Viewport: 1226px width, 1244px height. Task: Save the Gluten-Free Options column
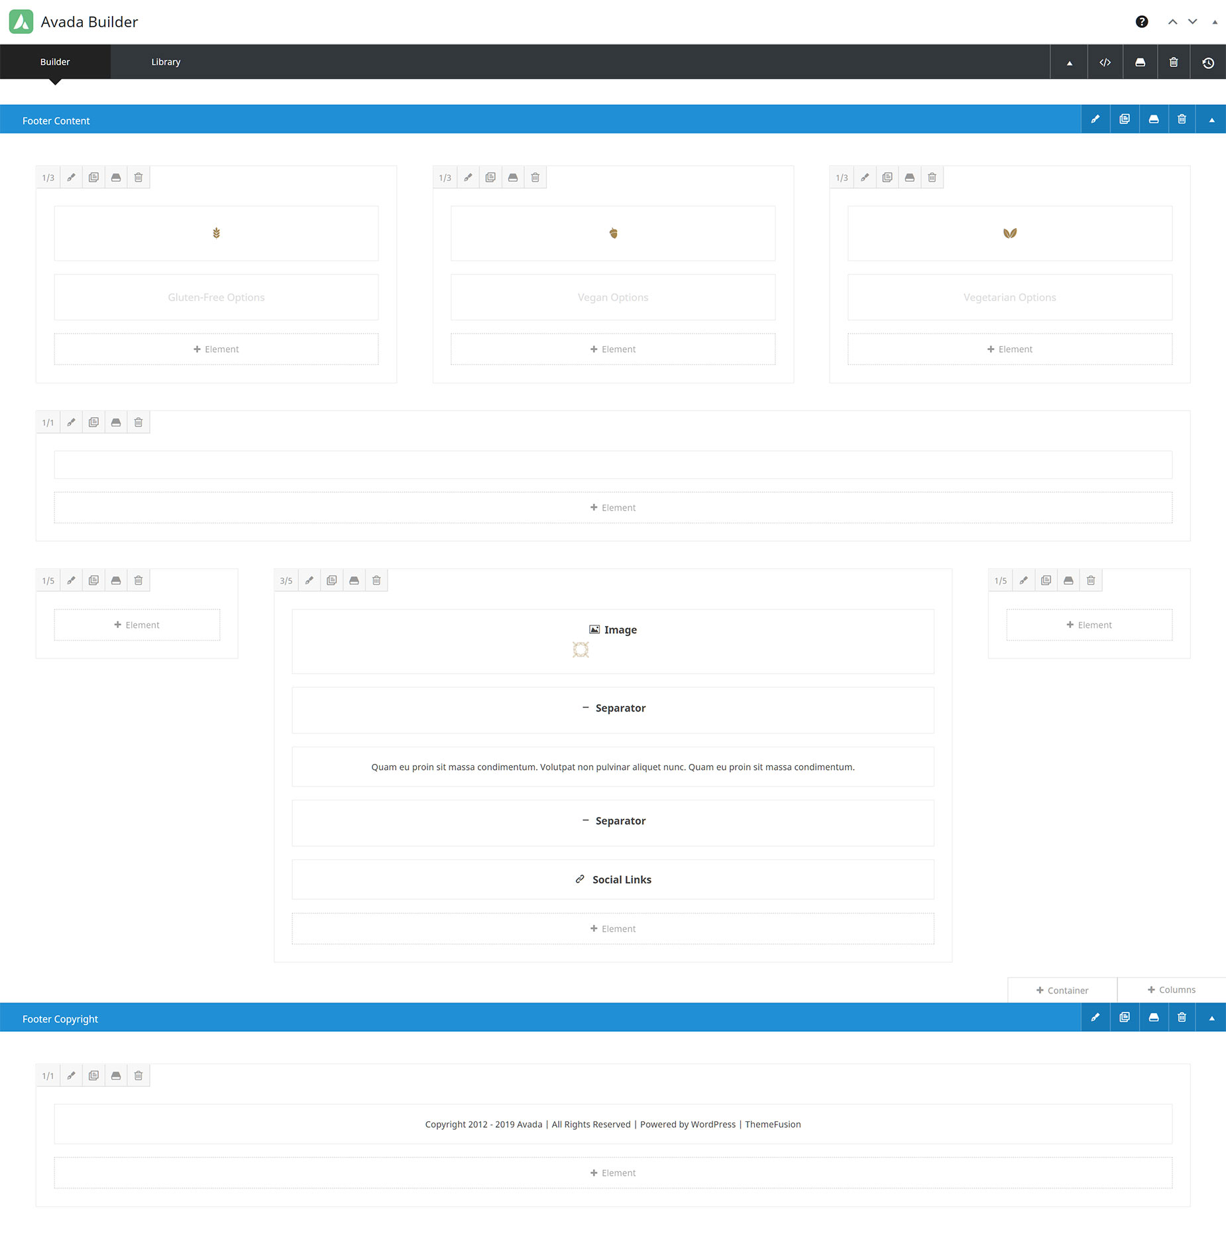116,177
